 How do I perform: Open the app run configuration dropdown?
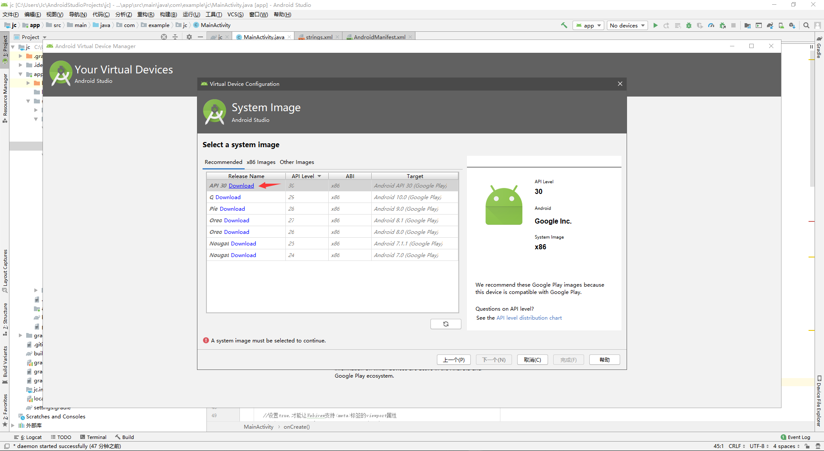click(588, 25)
